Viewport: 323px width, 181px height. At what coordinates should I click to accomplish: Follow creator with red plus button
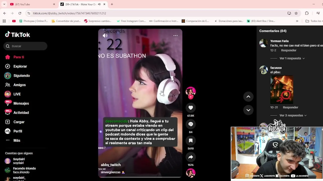(x=191, y=97)
